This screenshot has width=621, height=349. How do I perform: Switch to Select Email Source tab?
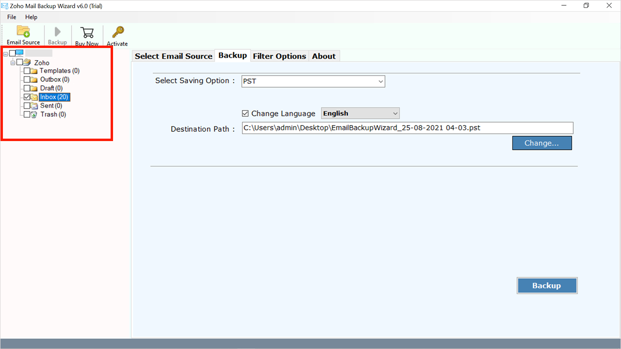point(174,56)
